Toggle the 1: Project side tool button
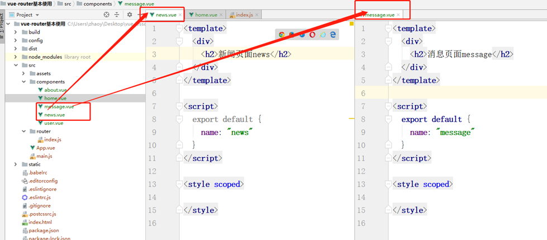The image size is (547, 240). pyautogui.click(x=2, y=26)
